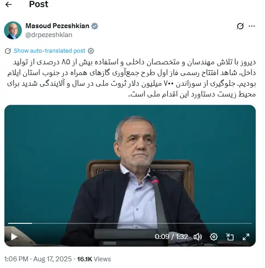The height and width of the screenshot is (268, 265).
Task: Toggle picture-in-picture mode for the video
Action: 230,237
